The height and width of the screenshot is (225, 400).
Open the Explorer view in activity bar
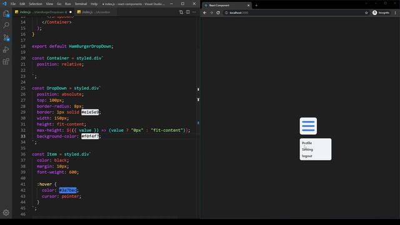pos(6,14)
